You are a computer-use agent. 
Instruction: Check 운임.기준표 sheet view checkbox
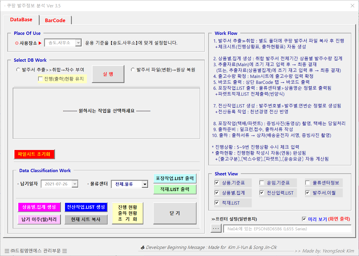pos(262,183)
